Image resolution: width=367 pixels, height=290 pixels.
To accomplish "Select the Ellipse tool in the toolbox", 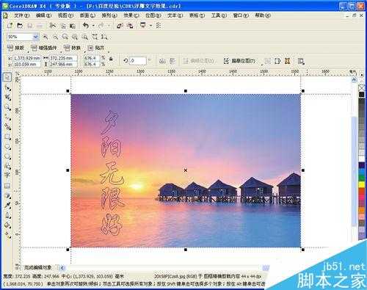I will click(7, 146).
